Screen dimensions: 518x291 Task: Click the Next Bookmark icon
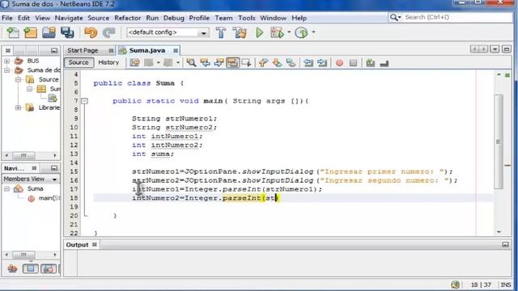(x=277, y=62)
